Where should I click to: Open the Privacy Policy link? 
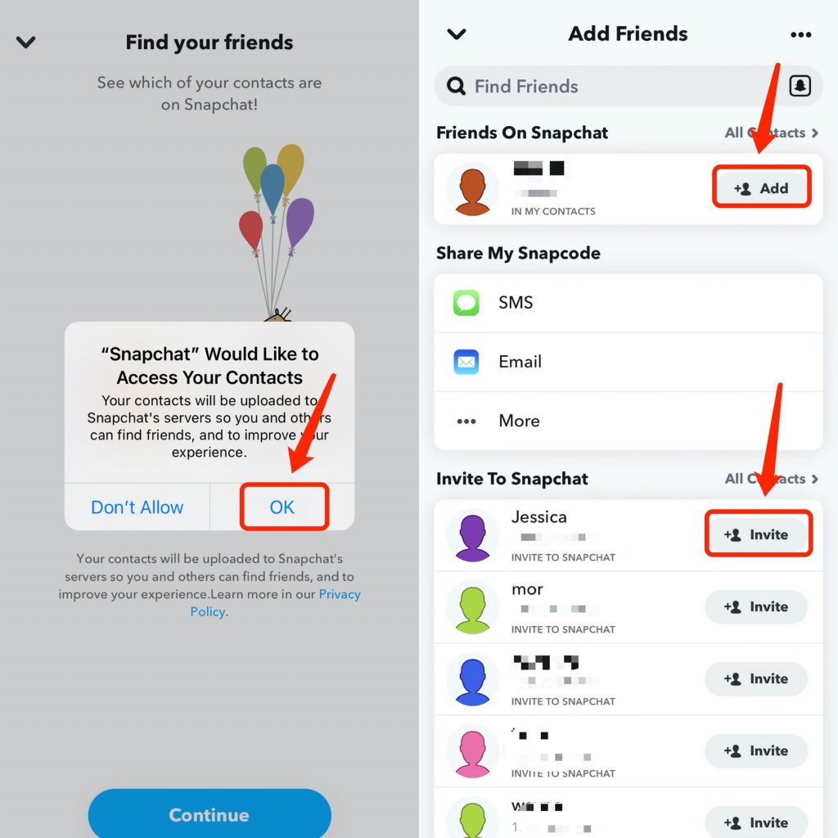(x=275, y=603)
